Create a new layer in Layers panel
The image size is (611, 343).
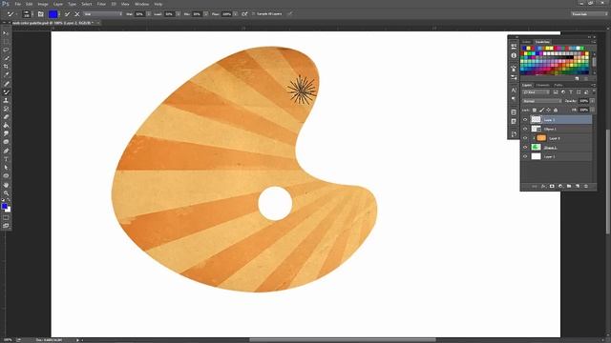pos(578,187)
